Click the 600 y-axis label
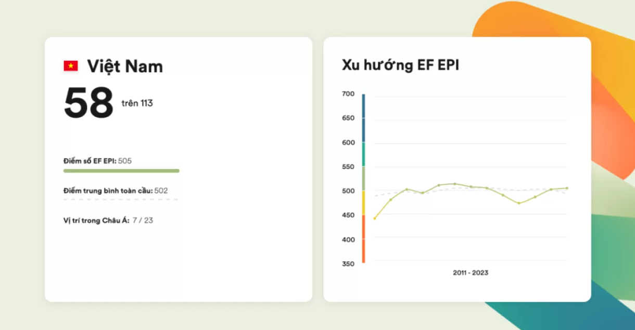This screenshot has height=330, width=635. tap(348, 142)
